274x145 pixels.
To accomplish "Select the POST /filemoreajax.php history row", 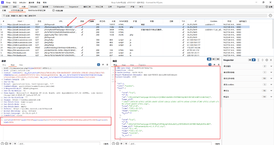I will click(125, 27).
